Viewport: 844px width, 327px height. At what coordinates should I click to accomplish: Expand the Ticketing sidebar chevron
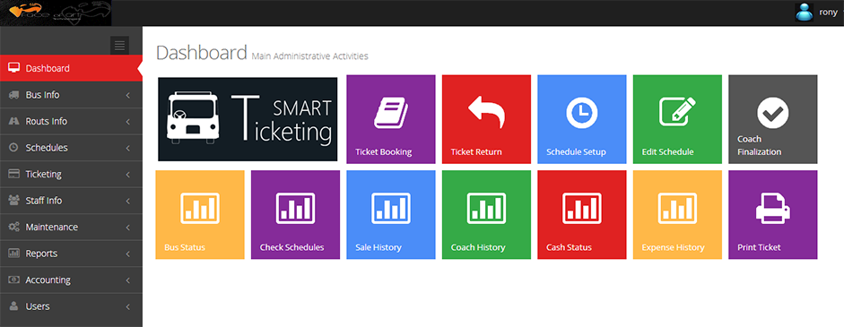[128, 175]
